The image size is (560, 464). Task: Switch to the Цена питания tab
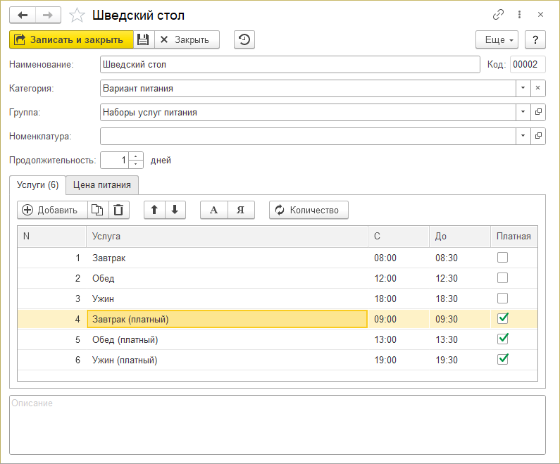(102, 185)
